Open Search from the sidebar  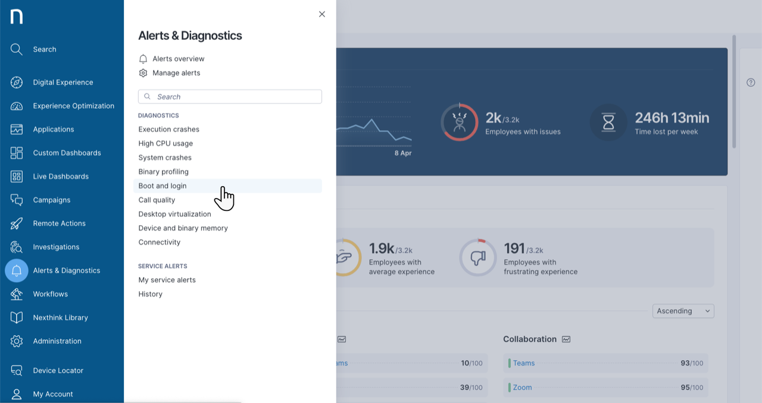tap(44, 49)
